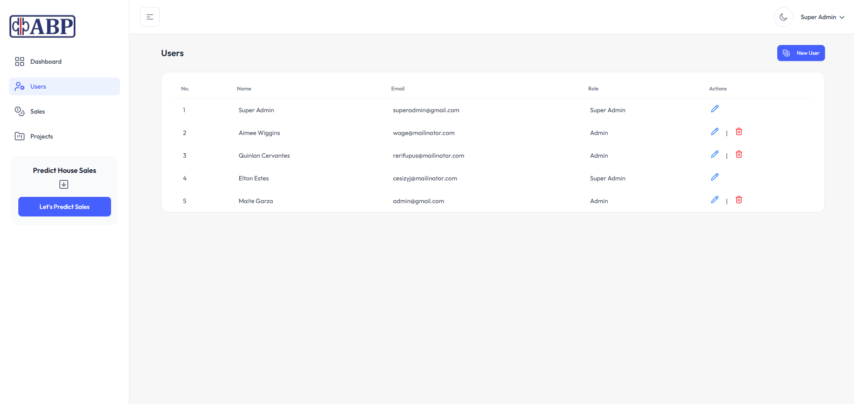
Task: Delete the Quinlan Cervantes user
Action: click(738, 155)
